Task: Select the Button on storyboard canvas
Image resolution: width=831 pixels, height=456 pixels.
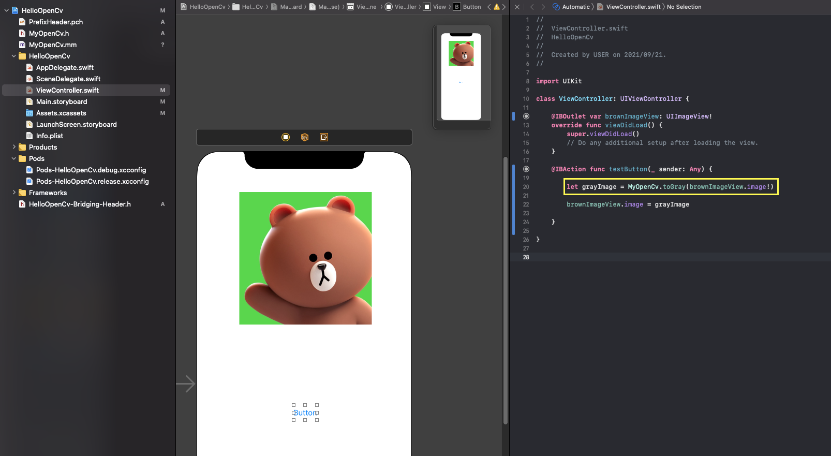Action: [305, 413]
